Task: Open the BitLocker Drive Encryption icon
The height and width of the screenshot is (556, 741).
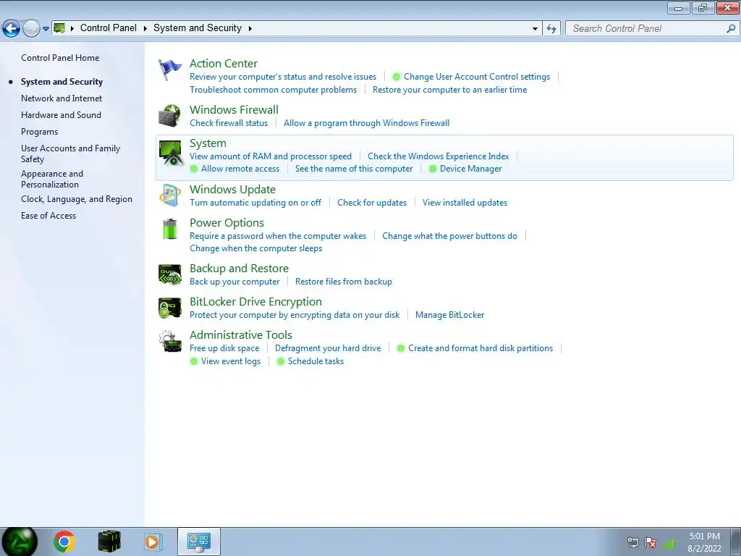Action: 169,308
